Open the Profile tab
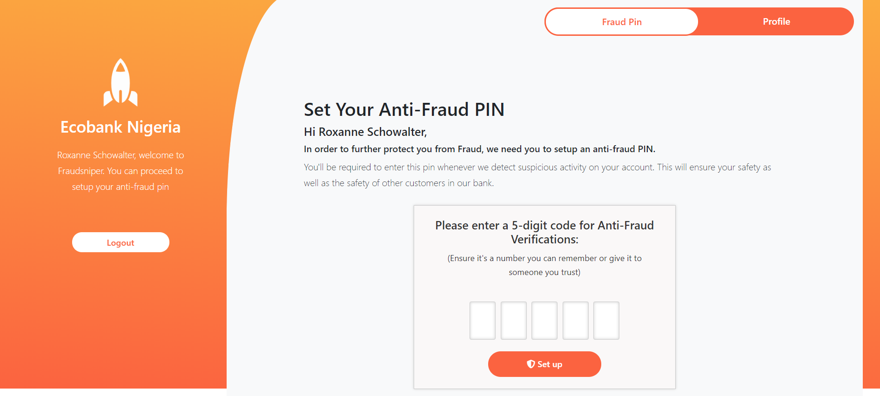 click(776, 21)
